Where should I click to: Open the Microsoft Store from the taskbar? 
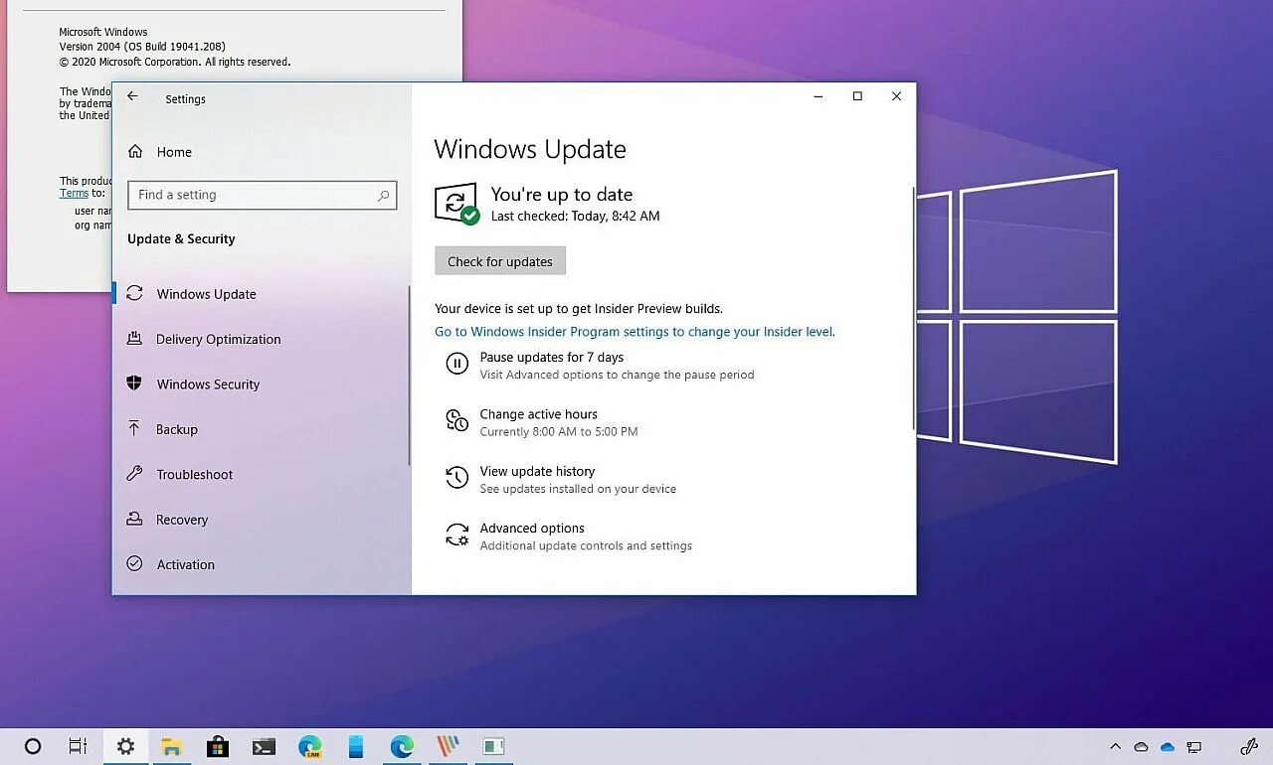[x=218, y=746]
